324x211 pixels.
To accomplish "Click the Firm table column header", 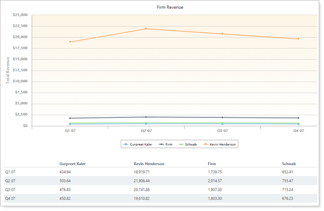I will (x=213, y=164).
